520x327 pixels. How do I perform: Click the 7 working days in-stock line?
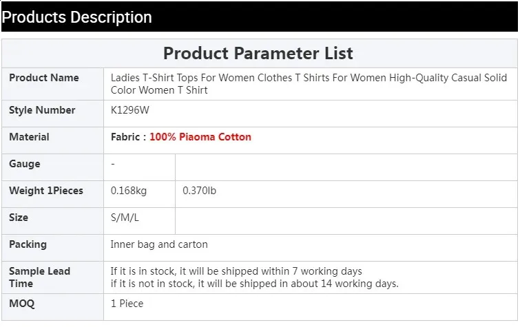236,271
